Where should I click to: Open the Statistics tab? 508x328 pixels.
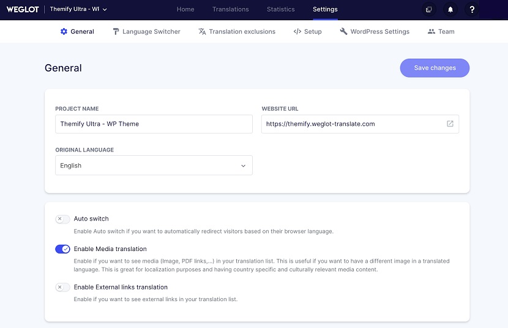coord(280,9)
